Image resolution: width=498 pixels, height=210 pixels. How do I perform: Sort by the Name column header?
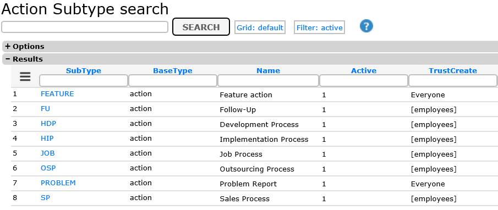(269, 70)
